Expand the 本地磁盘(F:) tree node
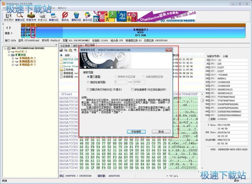The height and width of the screenshot is (184, 252). pos(13,65)
